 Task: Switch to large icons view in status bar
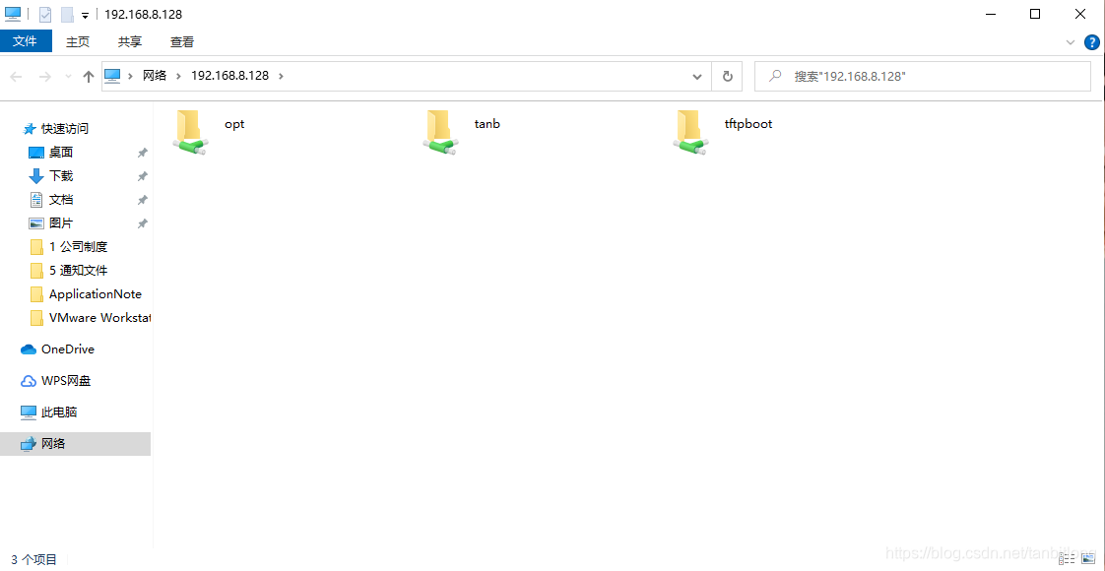[1088, 560]
